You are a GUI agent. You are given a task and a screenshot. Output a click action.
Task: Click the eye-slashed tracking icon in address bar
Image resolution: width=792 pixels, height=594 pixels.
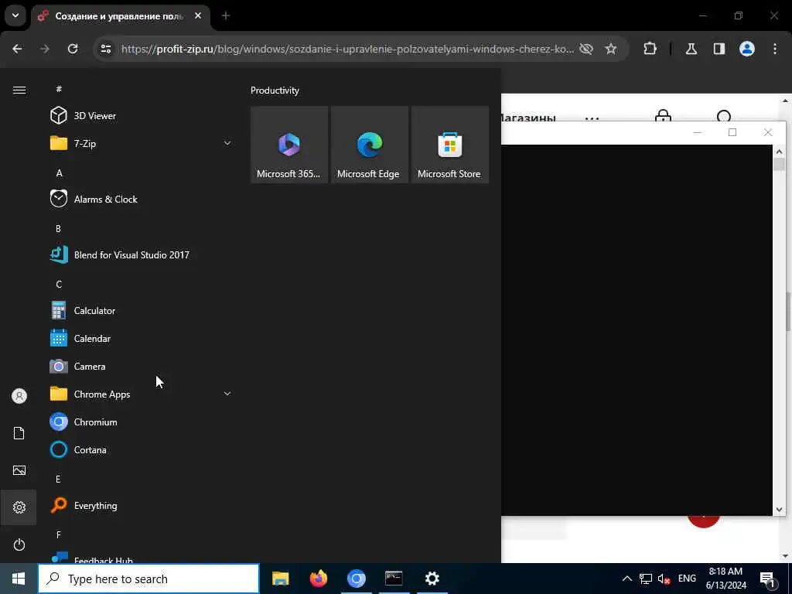pyautogui.click(x=586, y=49)
